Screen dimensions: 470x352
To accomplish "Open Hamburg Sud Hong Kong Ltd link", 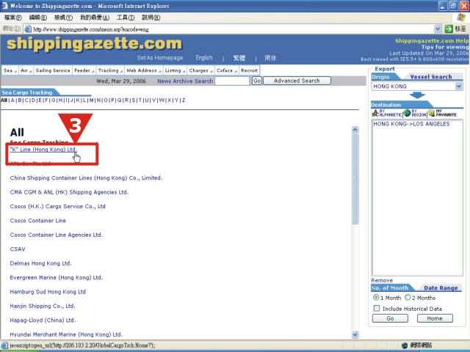I will click(x=48, y=292).
